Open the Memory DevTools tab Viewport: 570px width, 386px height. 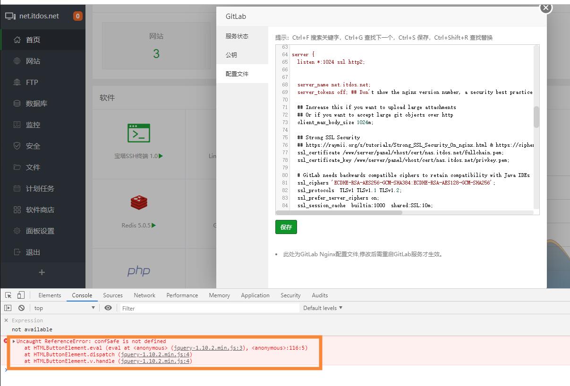tap(220, 295)
